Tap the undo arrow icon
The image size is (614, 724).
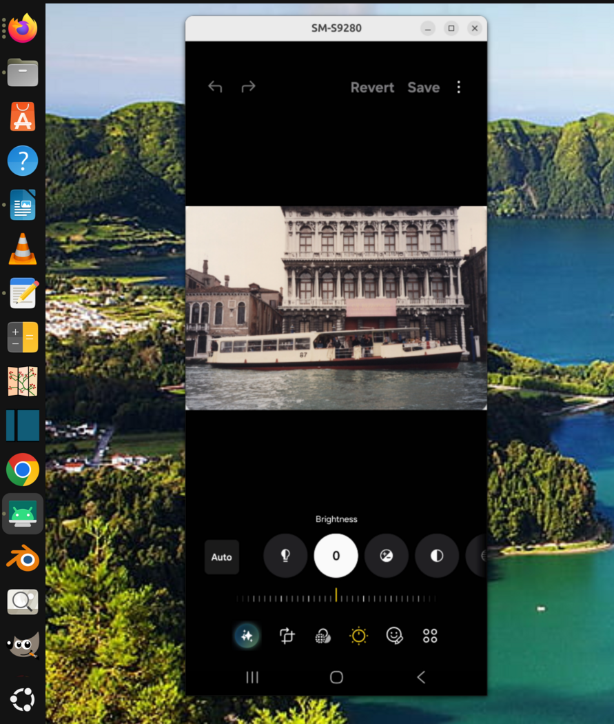tap(215, 87)
